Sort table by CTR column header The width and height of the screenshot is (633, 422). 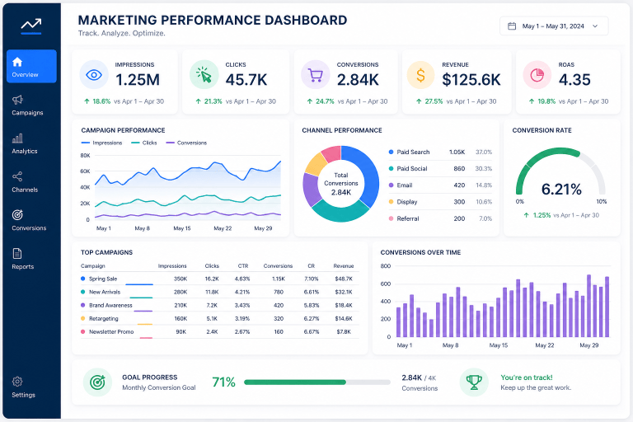pyautogui.click(x=243, y=266)
